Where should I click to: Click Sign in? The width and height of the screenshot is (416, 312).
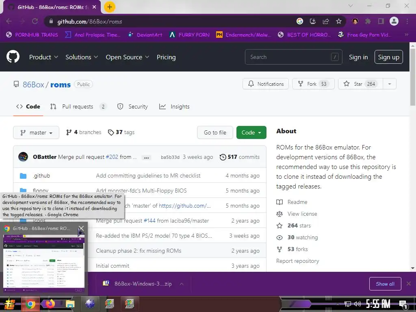point(358,57)
